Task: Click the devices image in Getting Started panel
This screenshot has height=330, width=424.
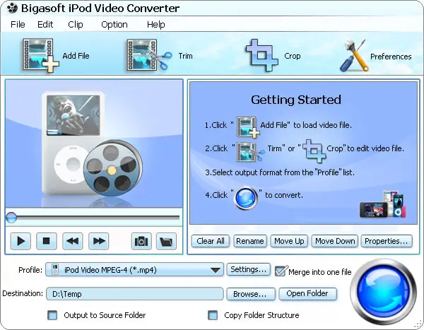Action: 382,205
